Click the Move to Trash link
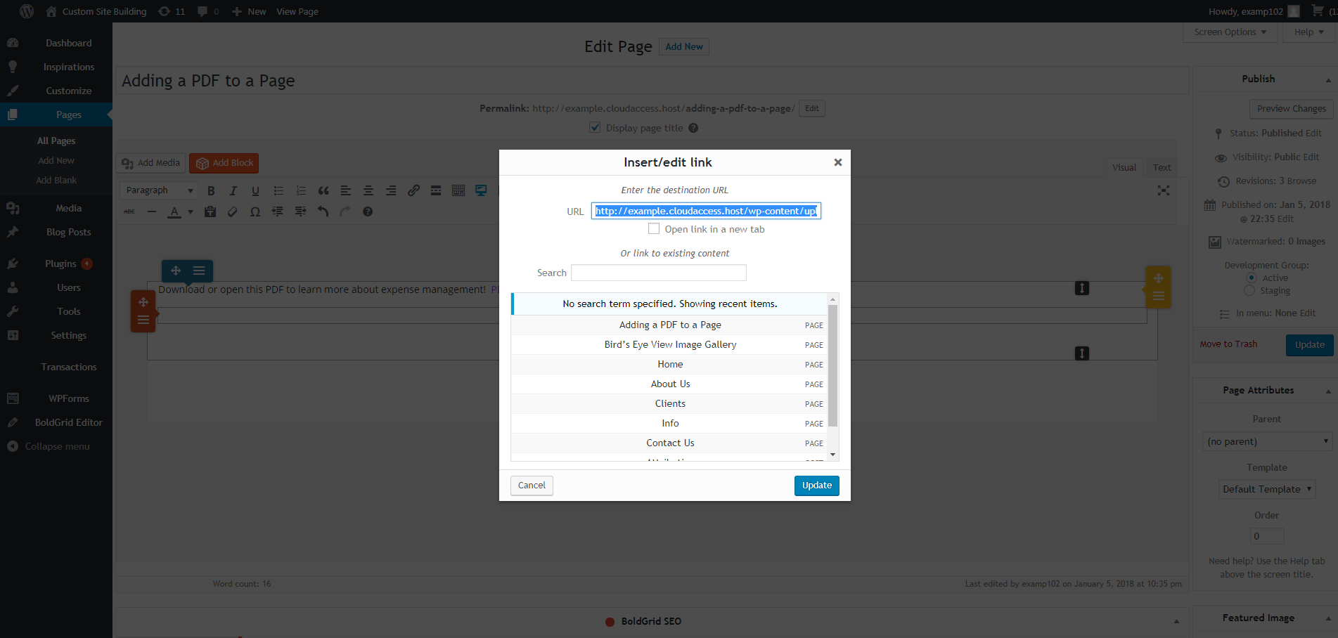Image resolution: width=1338 pixels, height=638 pixels. point(1228,344)
